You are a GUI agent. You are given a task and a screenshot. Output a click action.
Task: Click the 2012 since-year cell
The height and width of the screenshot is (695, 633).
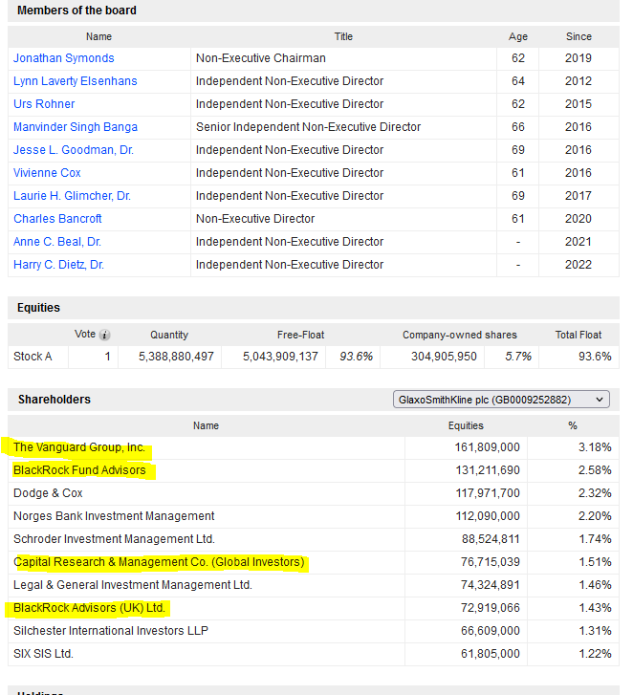coord(578,81)
